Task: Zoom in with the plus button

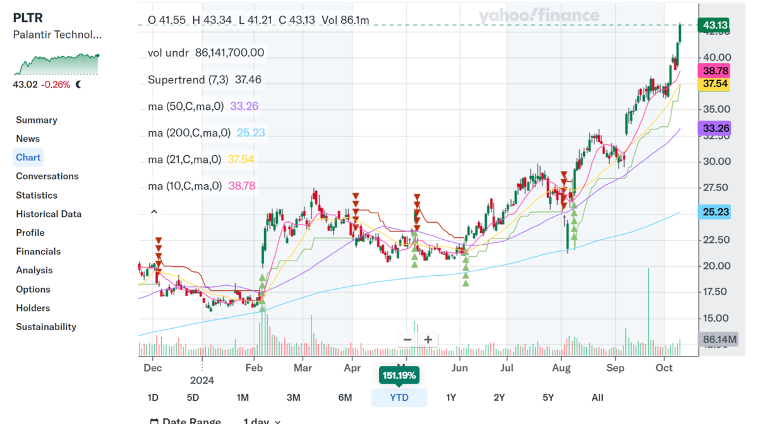Action: pyautogui.click(x=428, y=339)
